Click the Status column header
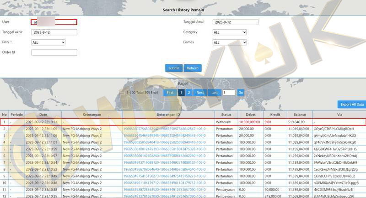 pyautogui.click(x=226, y=115)
